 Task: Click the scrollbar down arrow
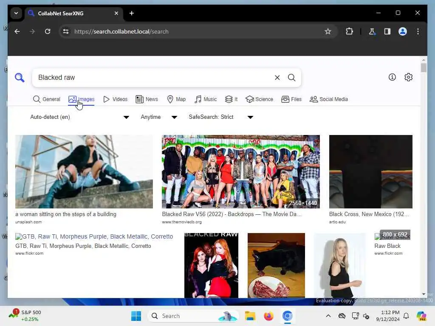424,294
